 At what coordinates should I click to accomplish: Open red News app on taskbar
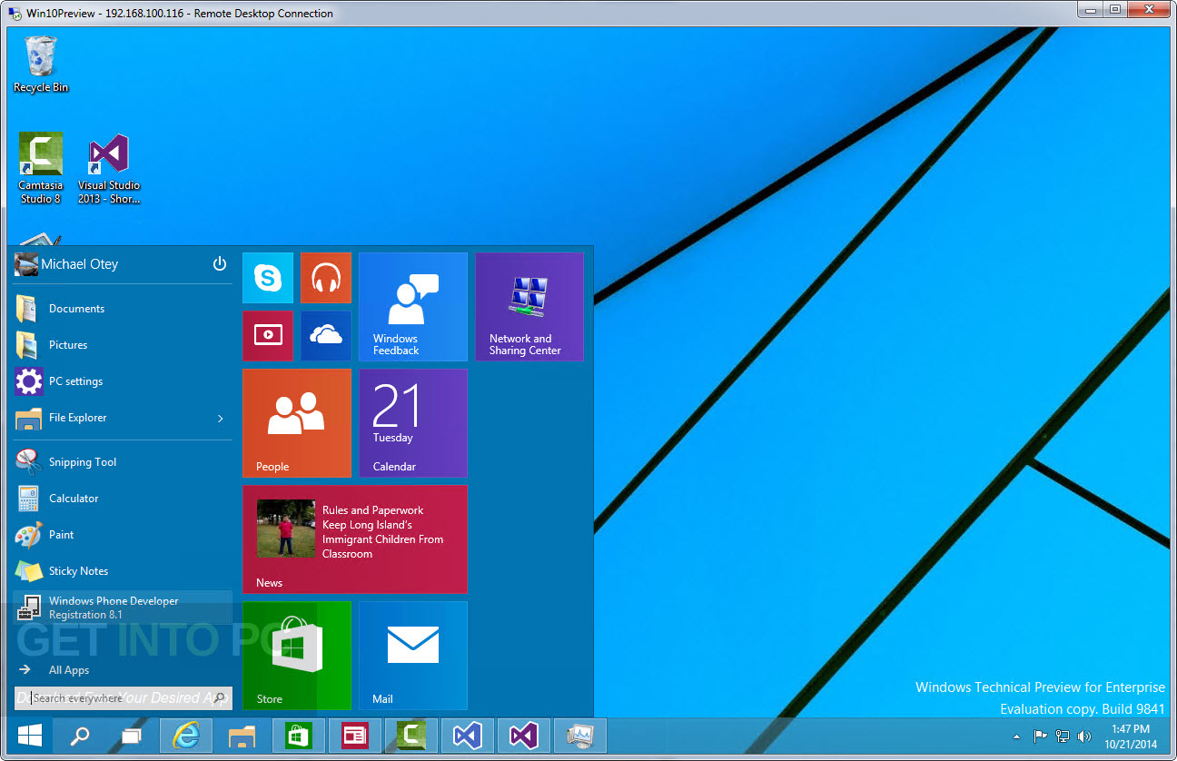(355, 736)
